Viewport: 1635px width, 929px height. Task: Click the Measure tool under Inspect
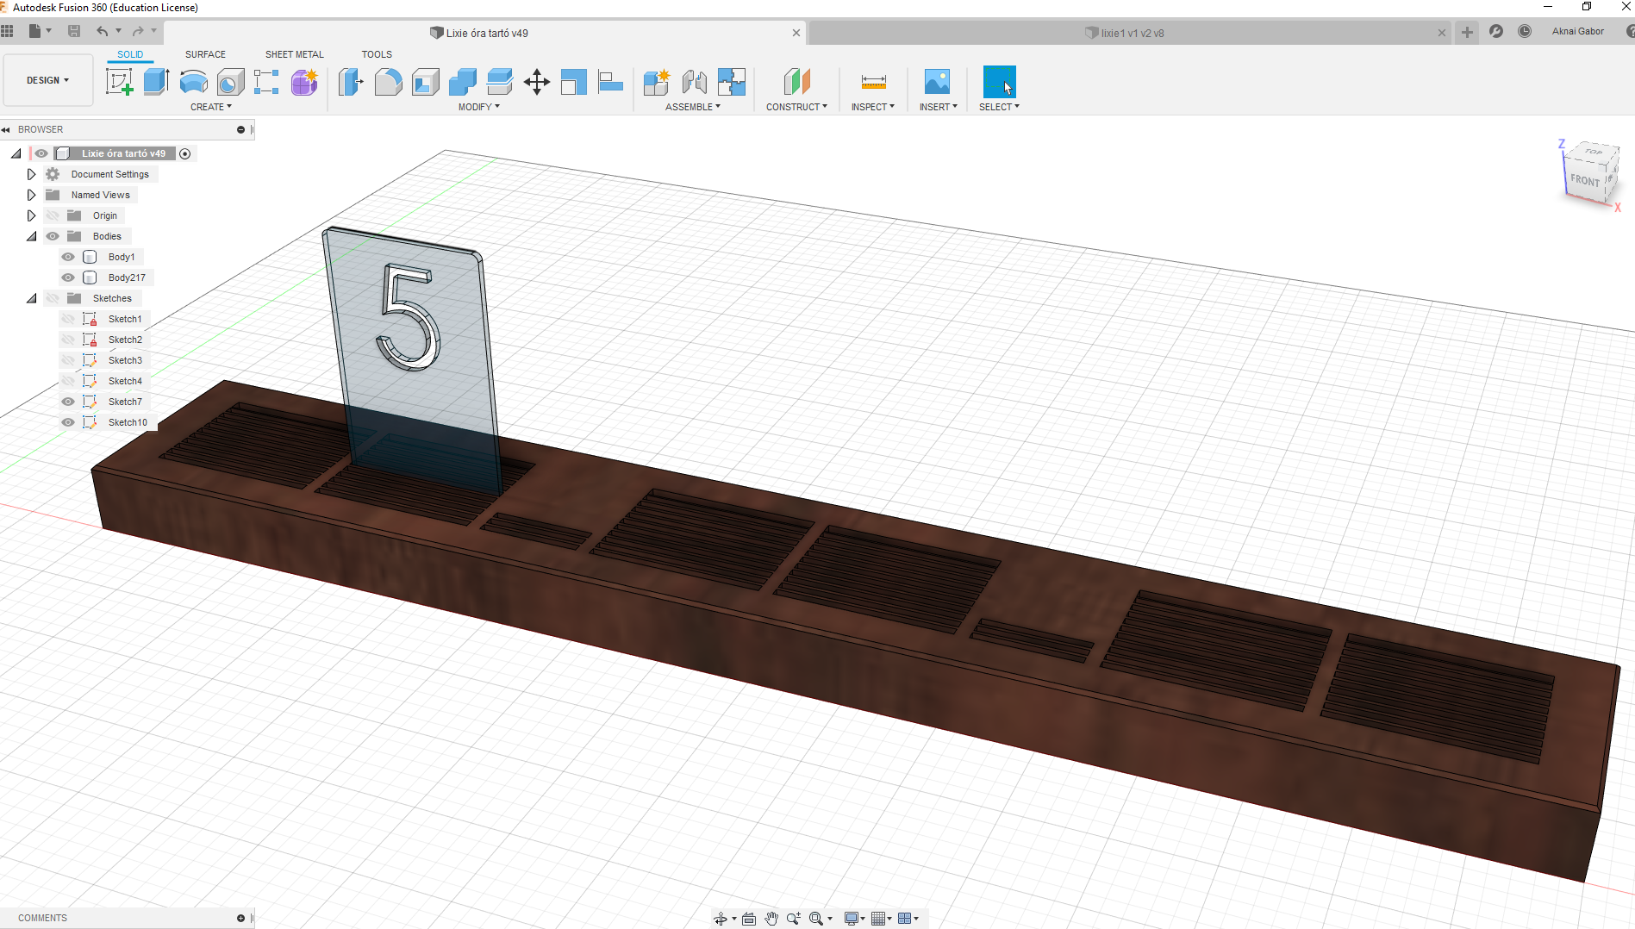coord(873,82)
